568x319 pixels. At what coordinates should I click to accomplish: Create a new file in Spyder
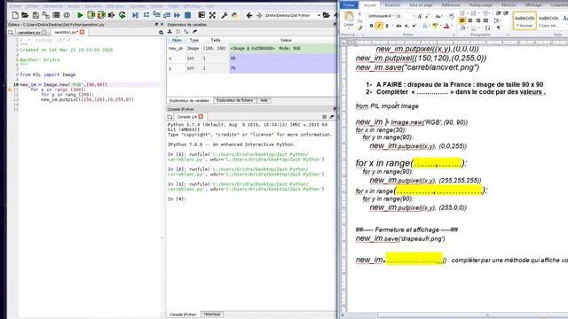[15, 15]
